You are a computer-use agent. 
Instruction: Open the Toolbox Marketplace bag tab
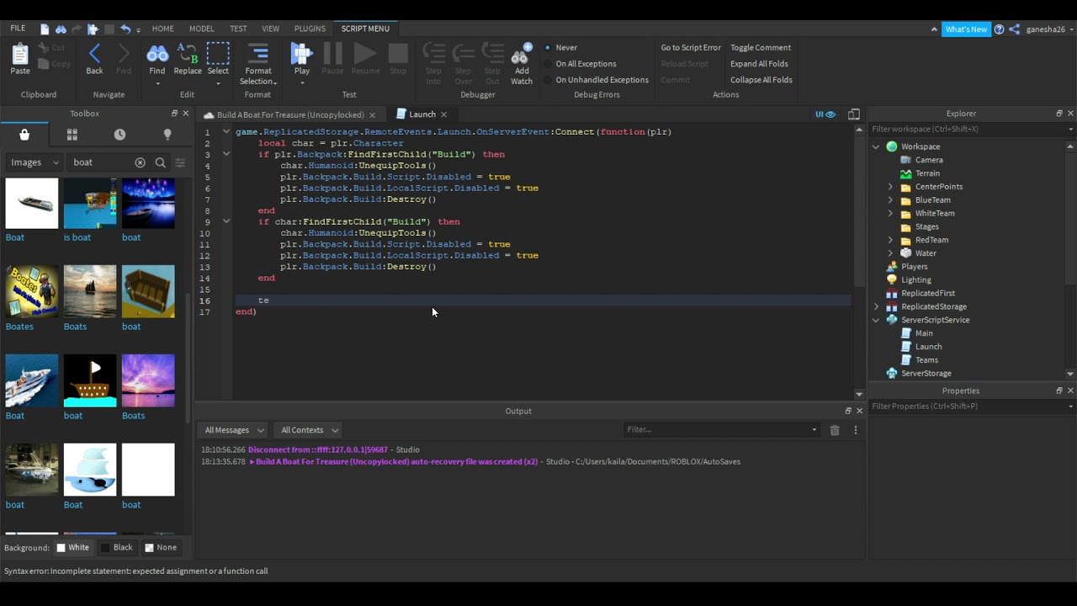(x=24, y=135)
